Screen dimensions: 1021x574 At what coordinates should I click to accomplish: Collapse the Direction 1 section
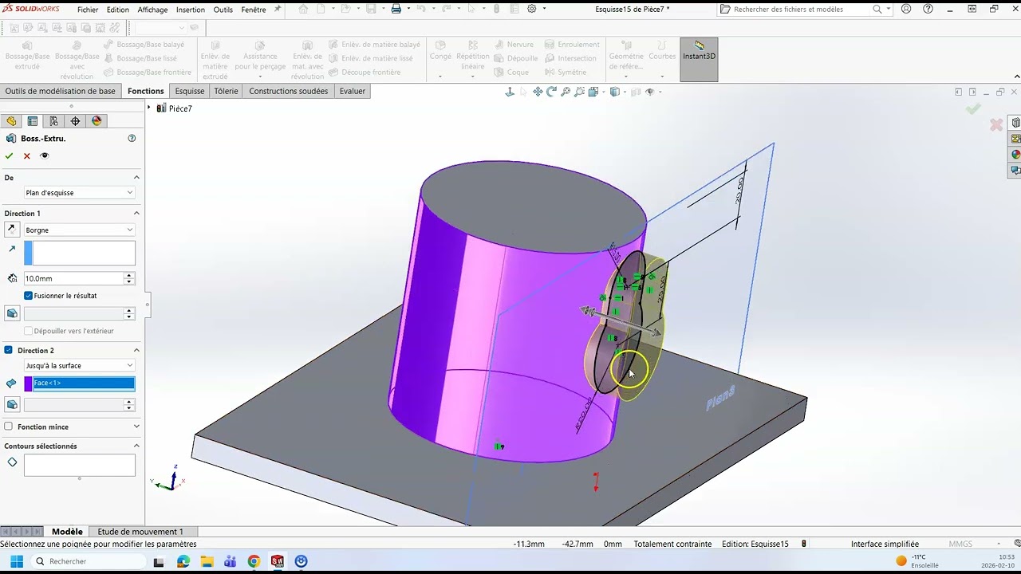tap(136, 213)
